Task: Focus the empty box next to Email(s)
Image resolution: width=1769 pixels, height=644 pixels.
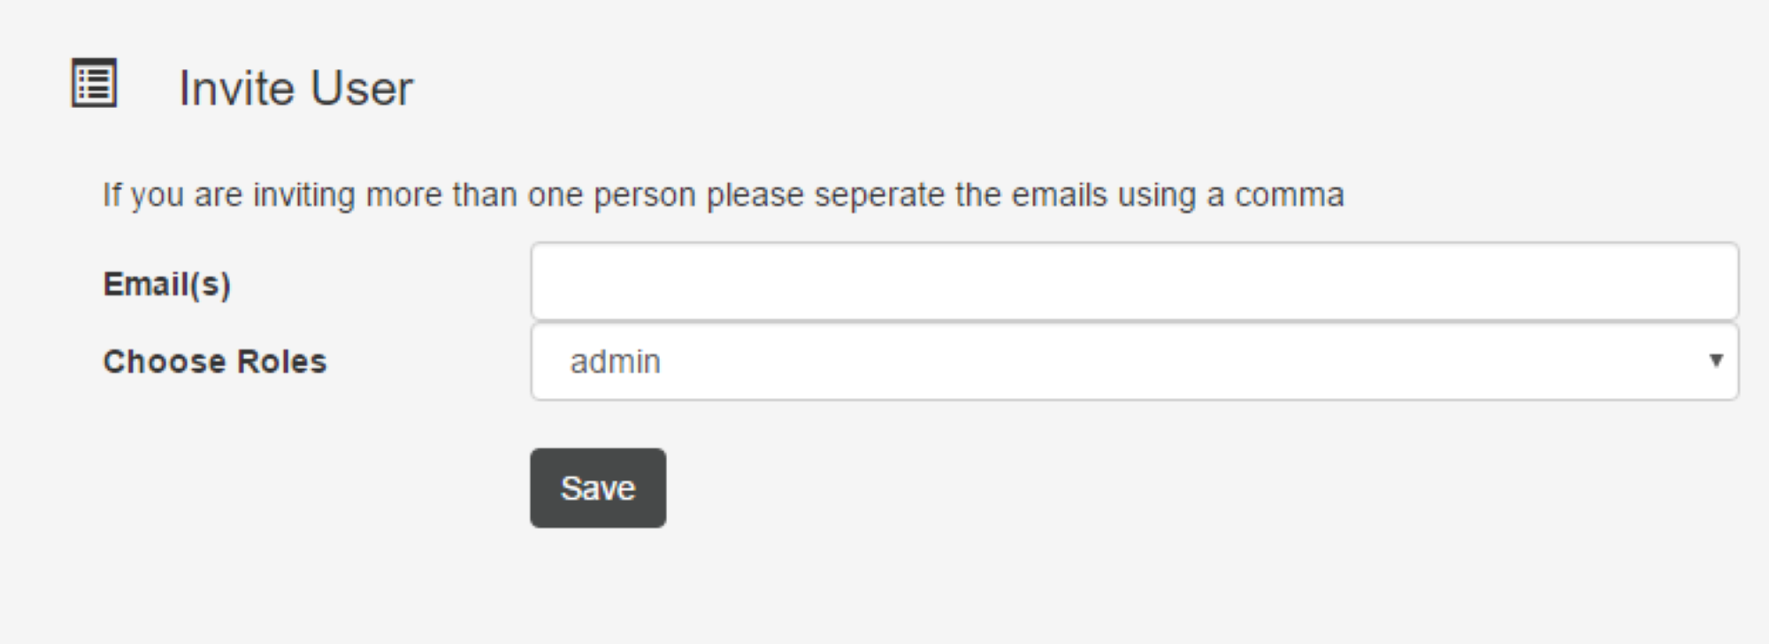Action: tap(1135, 281)
